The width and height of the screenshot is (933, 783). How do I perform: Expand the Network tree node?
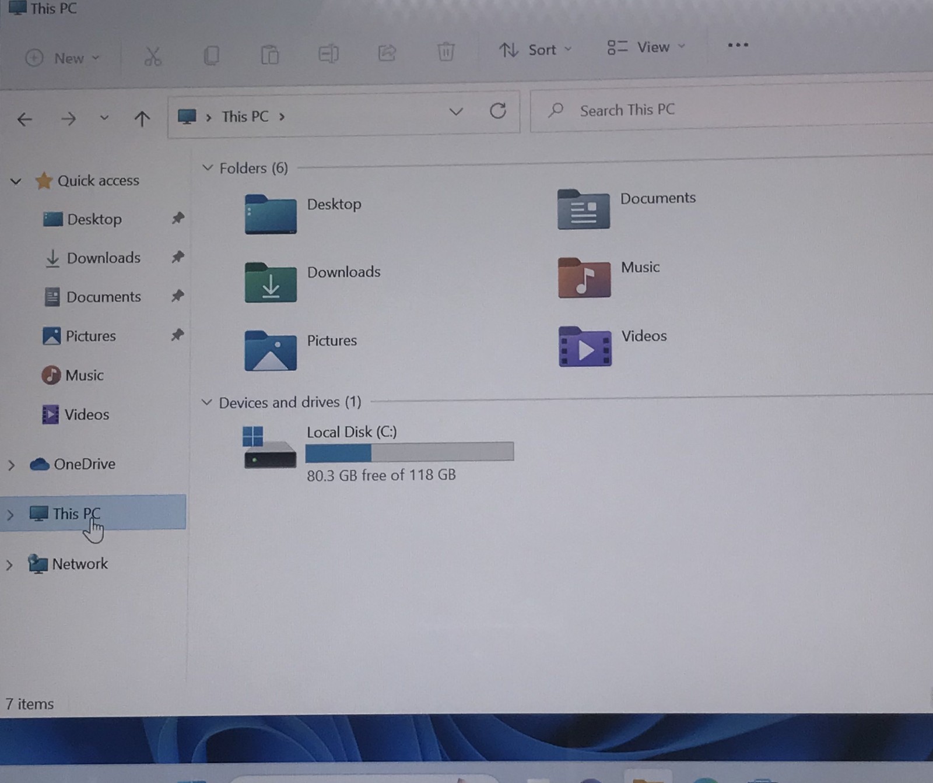click(x=9, y=565)
